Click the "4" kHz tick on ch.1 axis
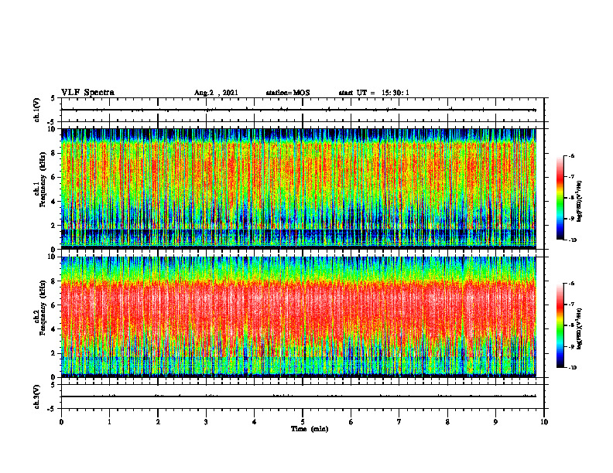 (53, 202)
